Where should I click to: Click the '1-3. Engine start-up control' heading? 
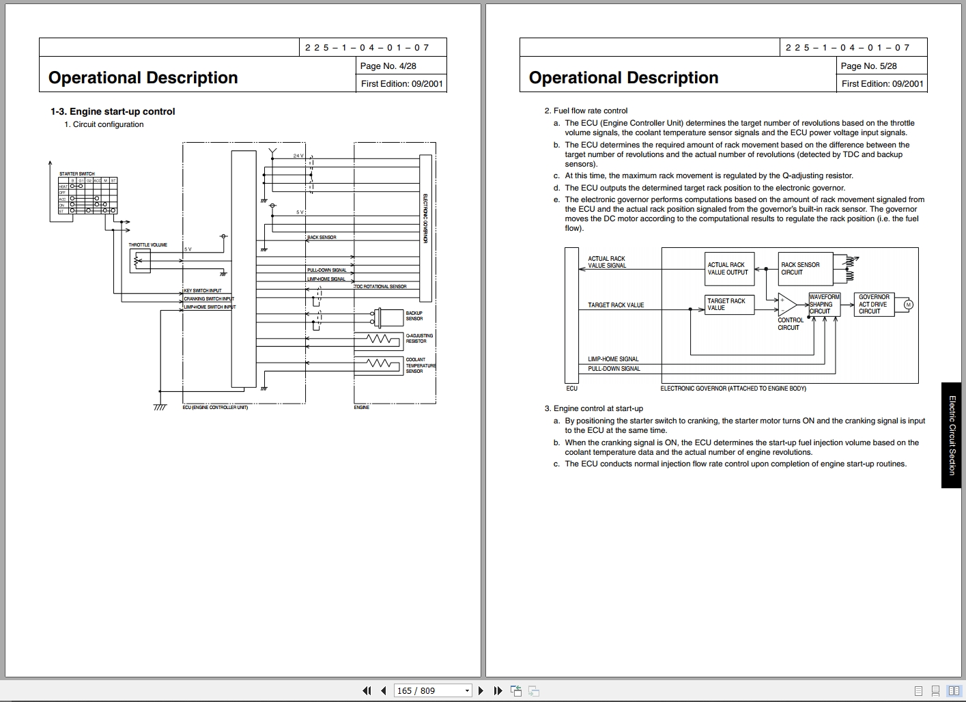(x=113, y=111)
